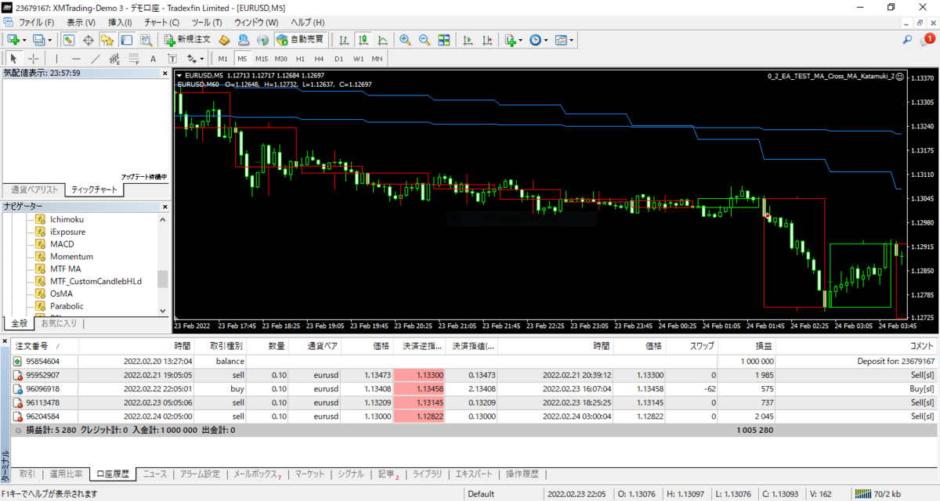This screenshot has width=940, height=501.
Task: Select the vertical line drawing tool
Action: pos(56,58)
